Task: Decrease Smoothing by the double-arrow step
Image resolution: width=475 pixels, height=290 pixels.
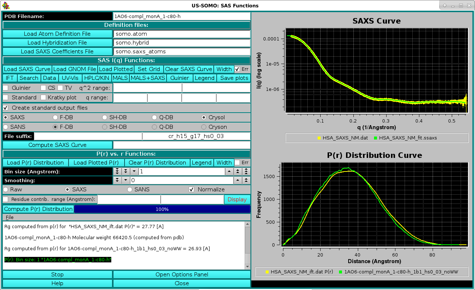Action: pyautogui.click(x=117, y=180)
